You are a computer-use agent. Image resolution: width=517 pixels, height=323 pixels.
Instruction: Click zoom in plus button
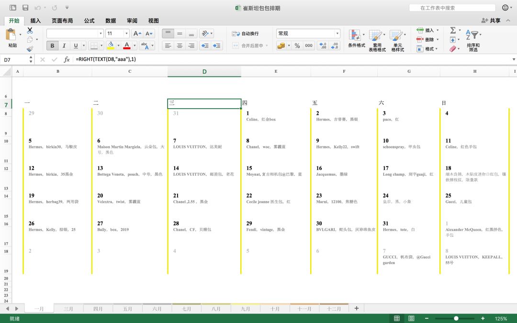483,318
